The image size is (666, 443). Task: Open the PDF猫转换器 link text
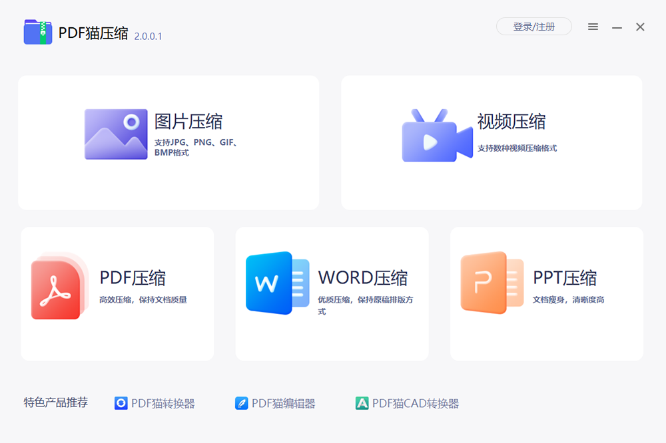(x=163, y=404)
